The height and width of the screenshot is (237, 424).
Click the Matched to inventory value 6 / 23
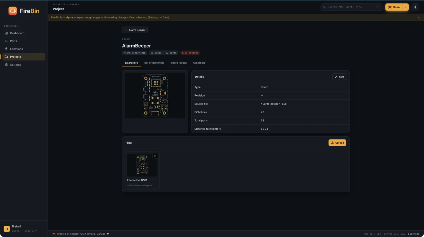tap(264, 129)
